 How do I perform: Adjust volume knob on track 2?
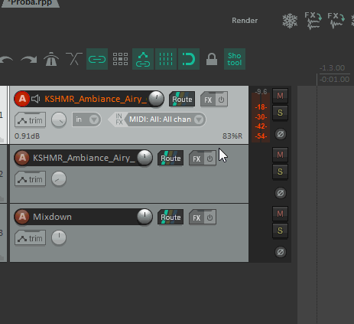pos(145,158)
